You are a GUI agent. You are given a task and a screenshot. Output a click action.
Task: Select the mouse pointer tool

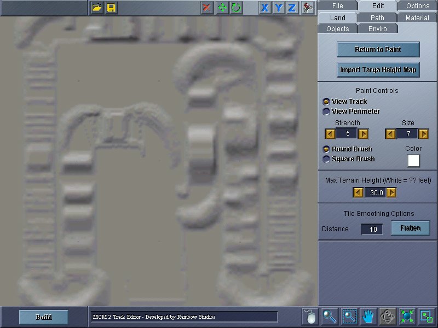coord(310,317)
